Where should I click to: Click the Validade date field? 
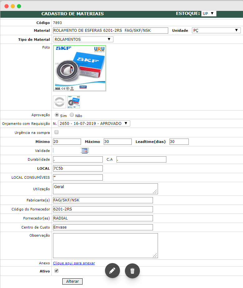[67, 151]
